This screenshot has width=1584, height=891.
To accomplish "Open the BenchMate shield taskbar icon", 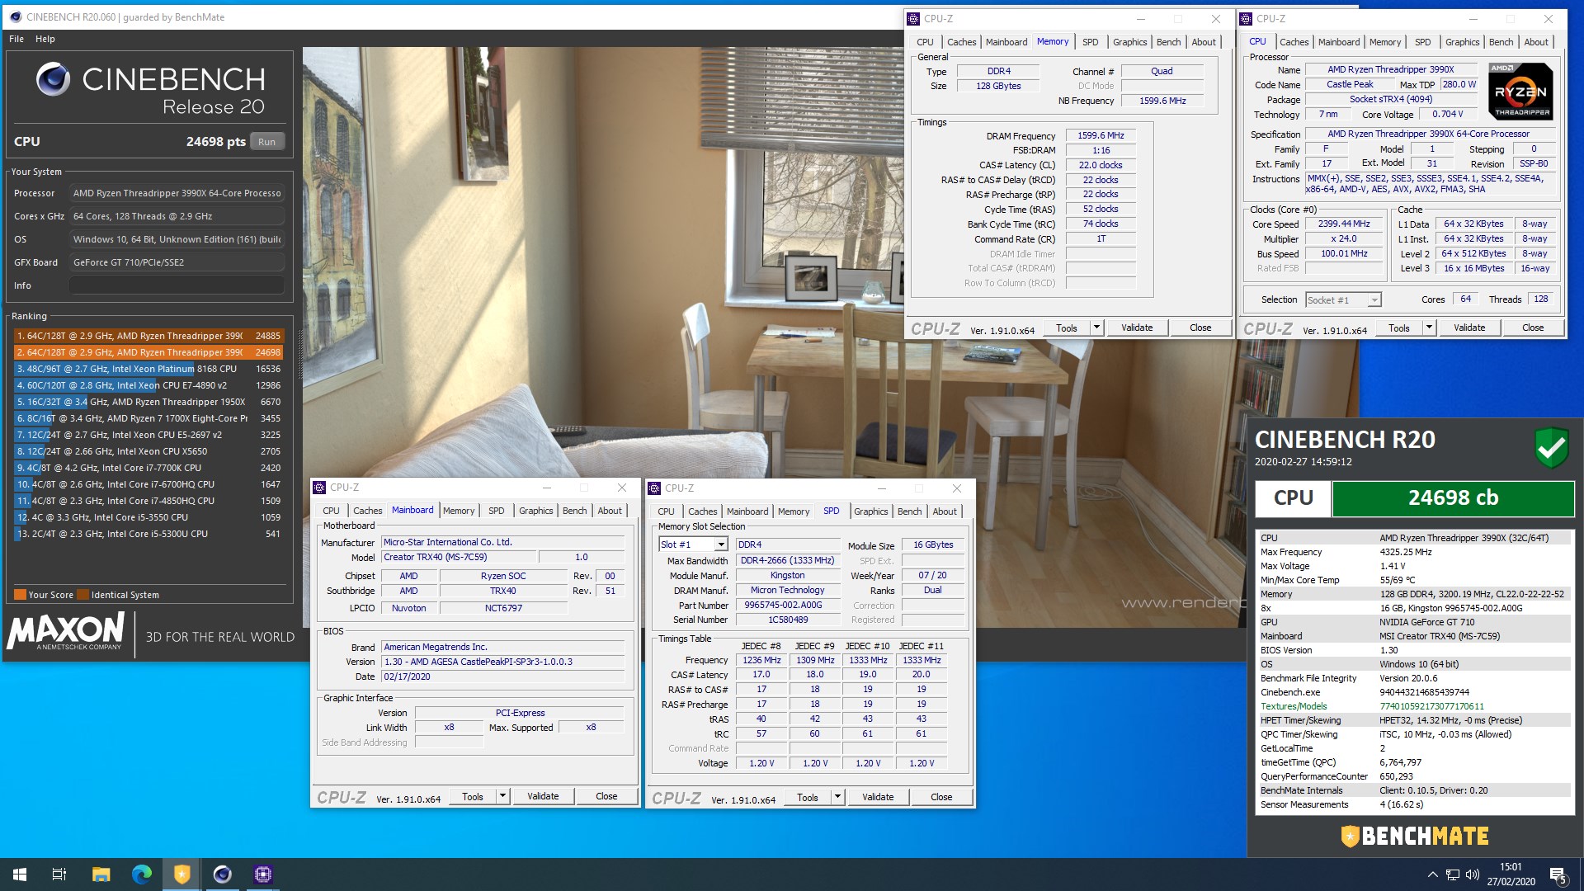I will (181, 874).
